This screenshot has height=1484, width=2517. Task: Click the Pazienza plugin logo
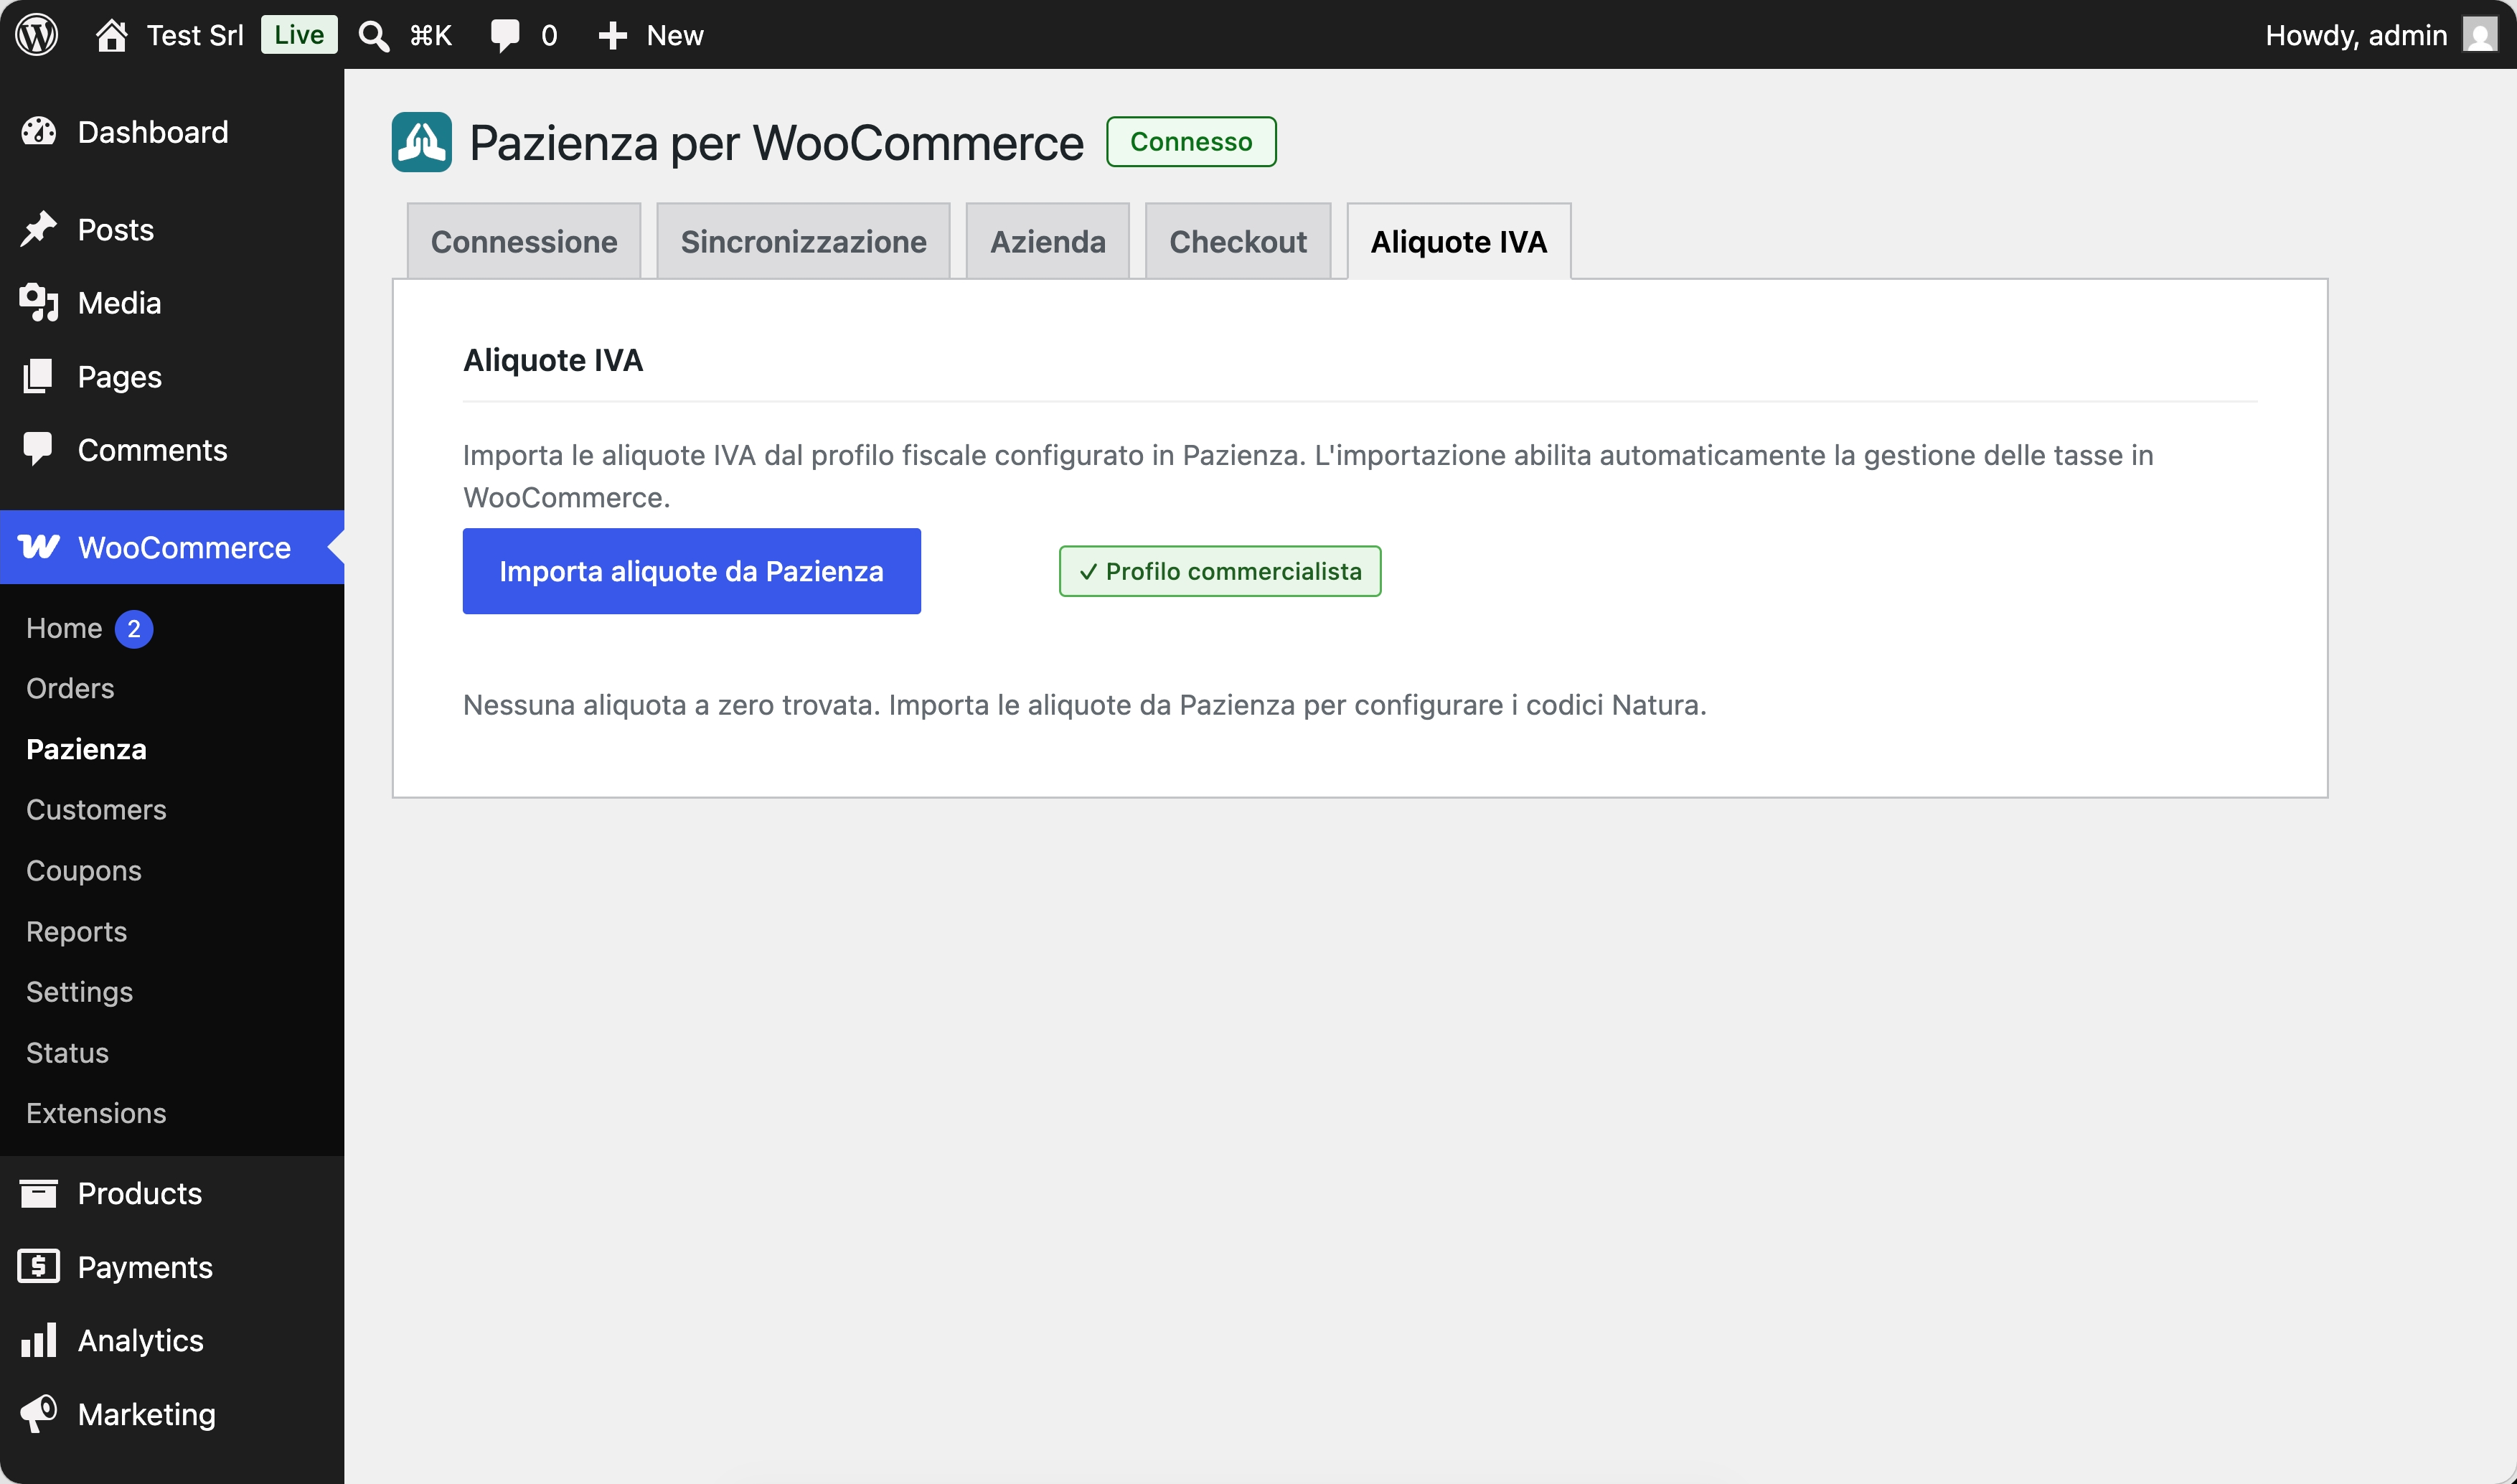422,142
